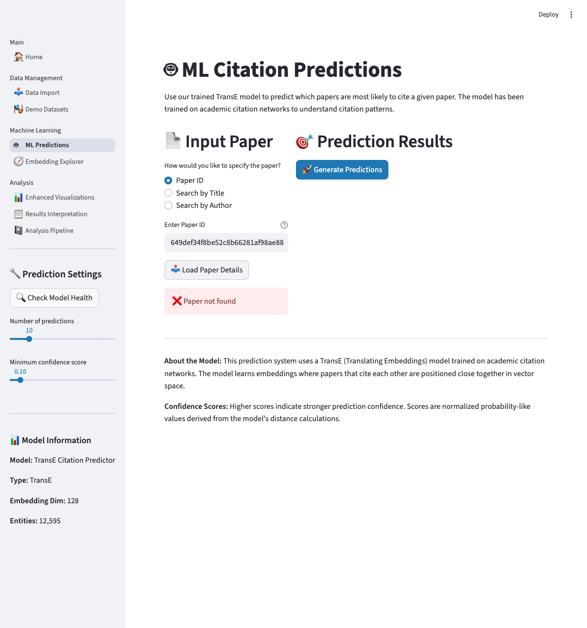Click the Generate Predictions button
The width and height of the screenshot is (587, 628).
pyautogui.click(x=342, y=170)
